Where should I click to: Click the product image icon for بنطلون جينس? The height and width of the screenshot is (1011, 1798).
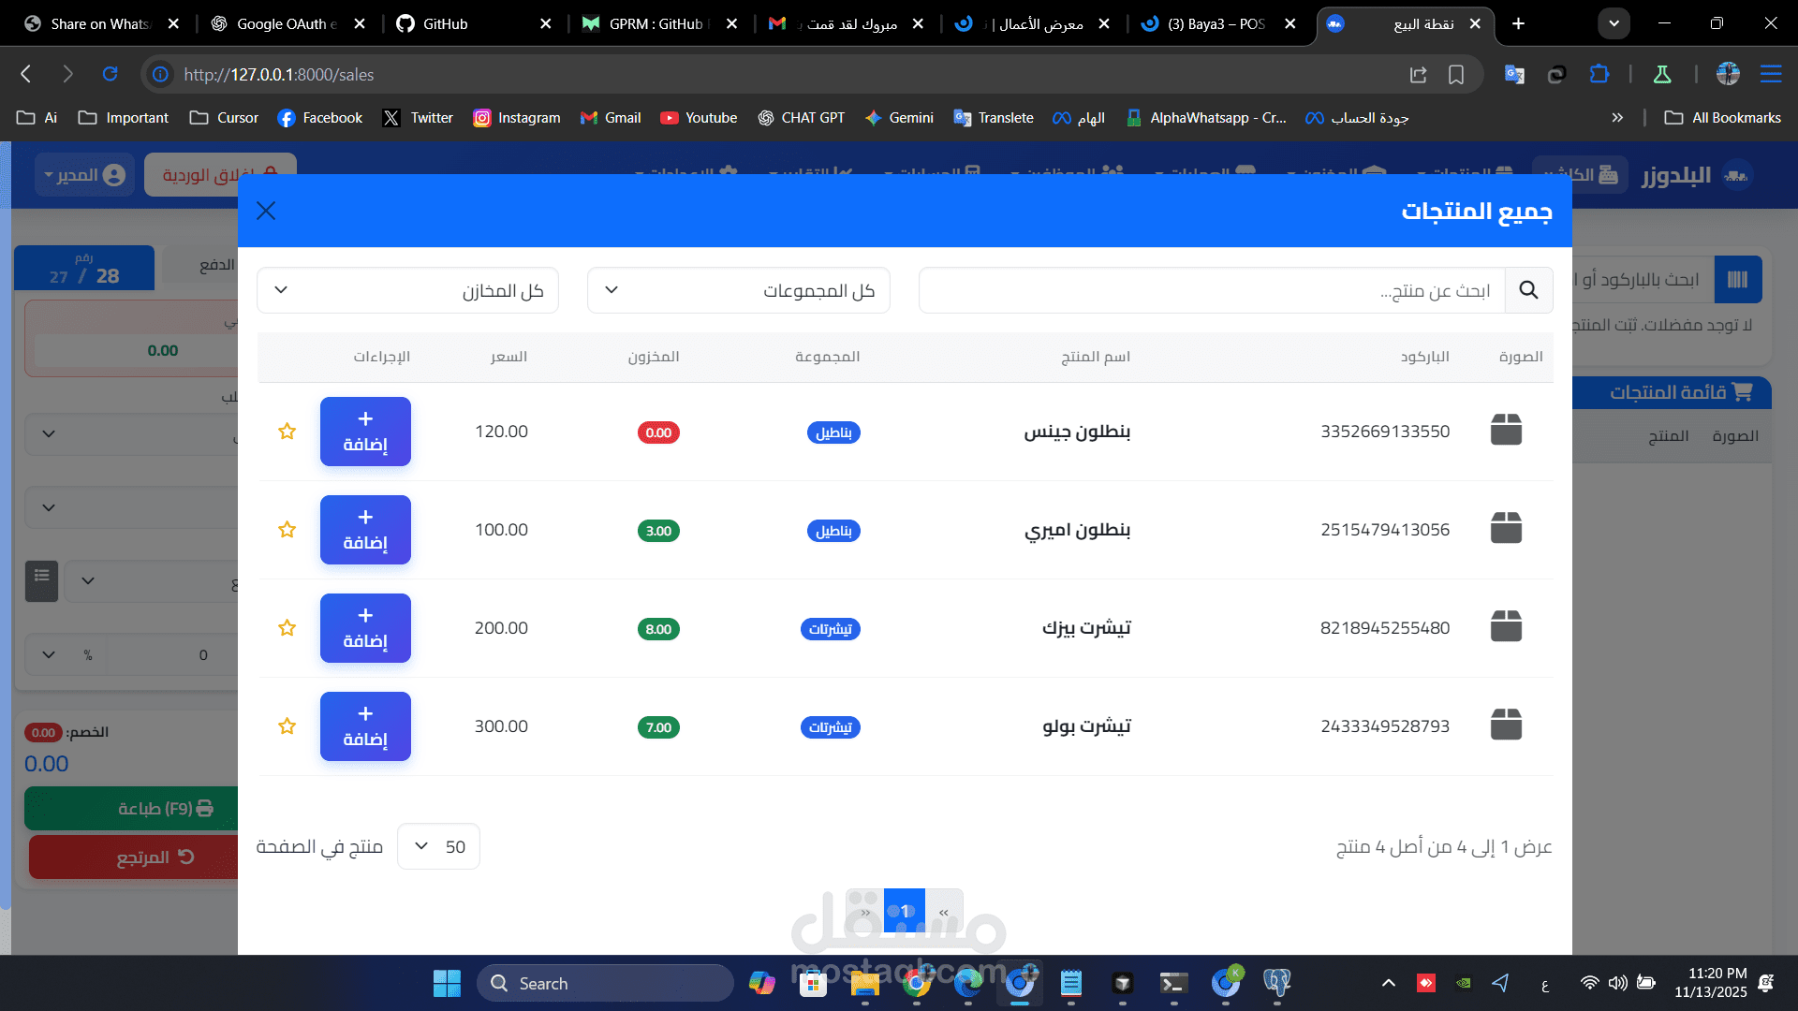coord(1506,430)
